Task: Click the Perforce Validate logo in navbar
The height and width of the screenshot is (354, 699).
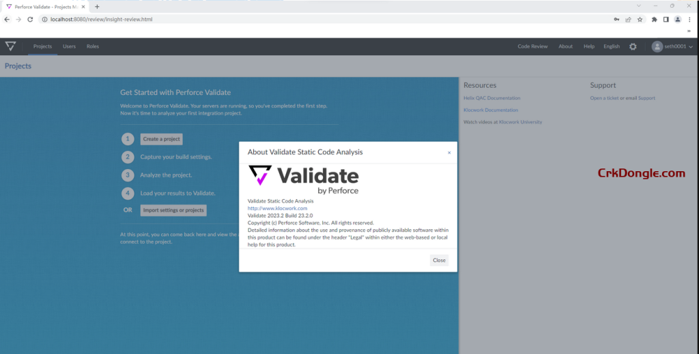Action: click(10, 46)
